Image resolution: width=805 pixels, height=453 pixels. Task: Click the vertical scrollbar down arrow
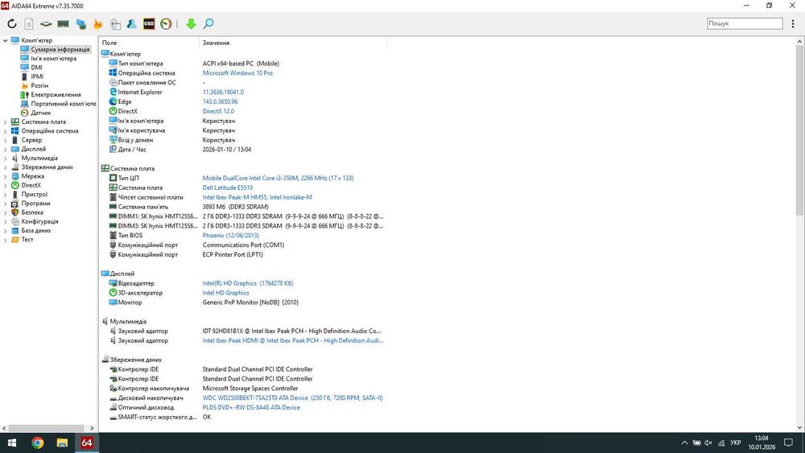pos(800,427)
